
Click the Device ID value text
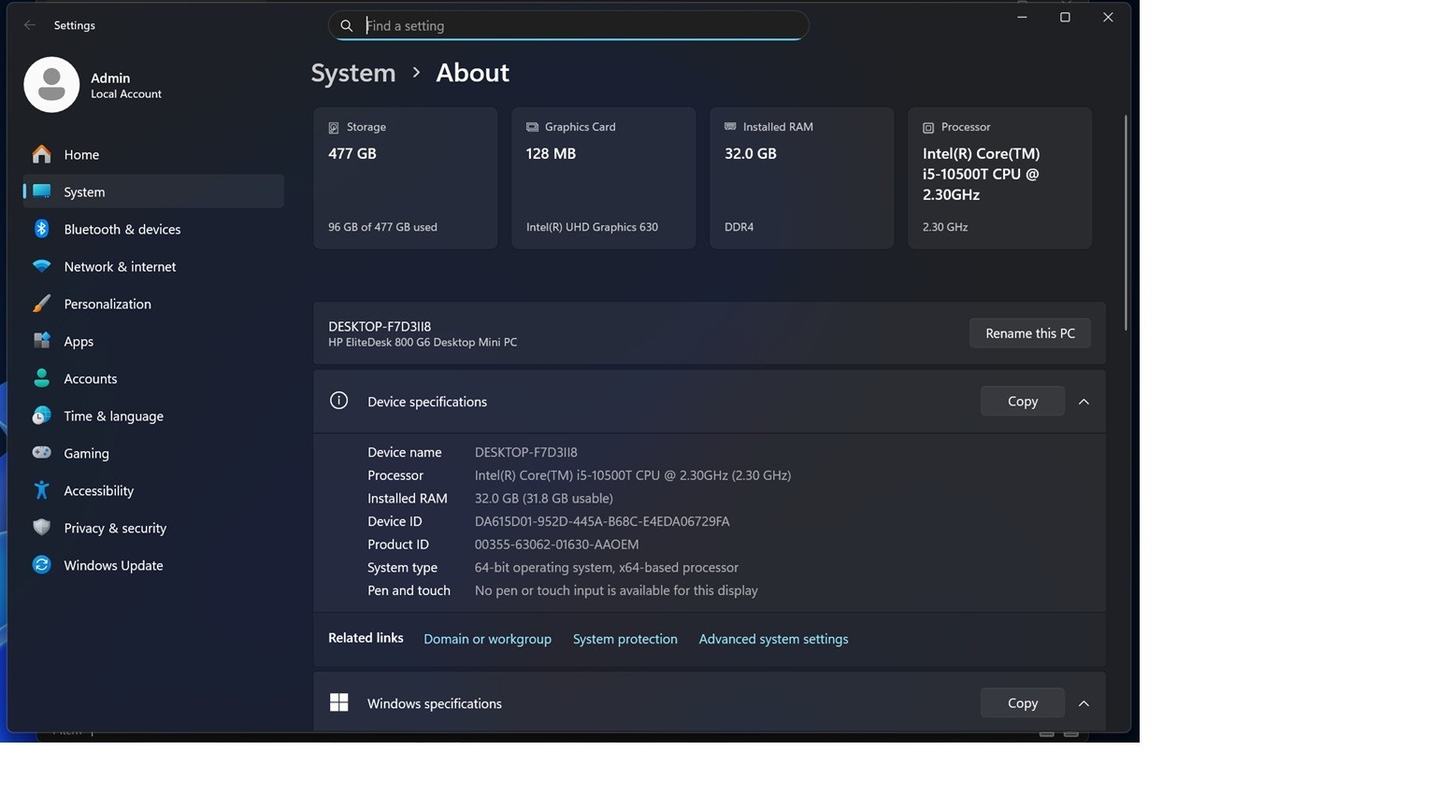pos(602,521)
